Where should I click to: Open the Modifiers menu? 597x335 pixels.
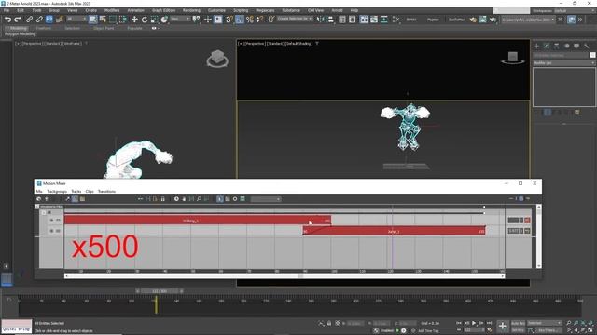point(112,10)
